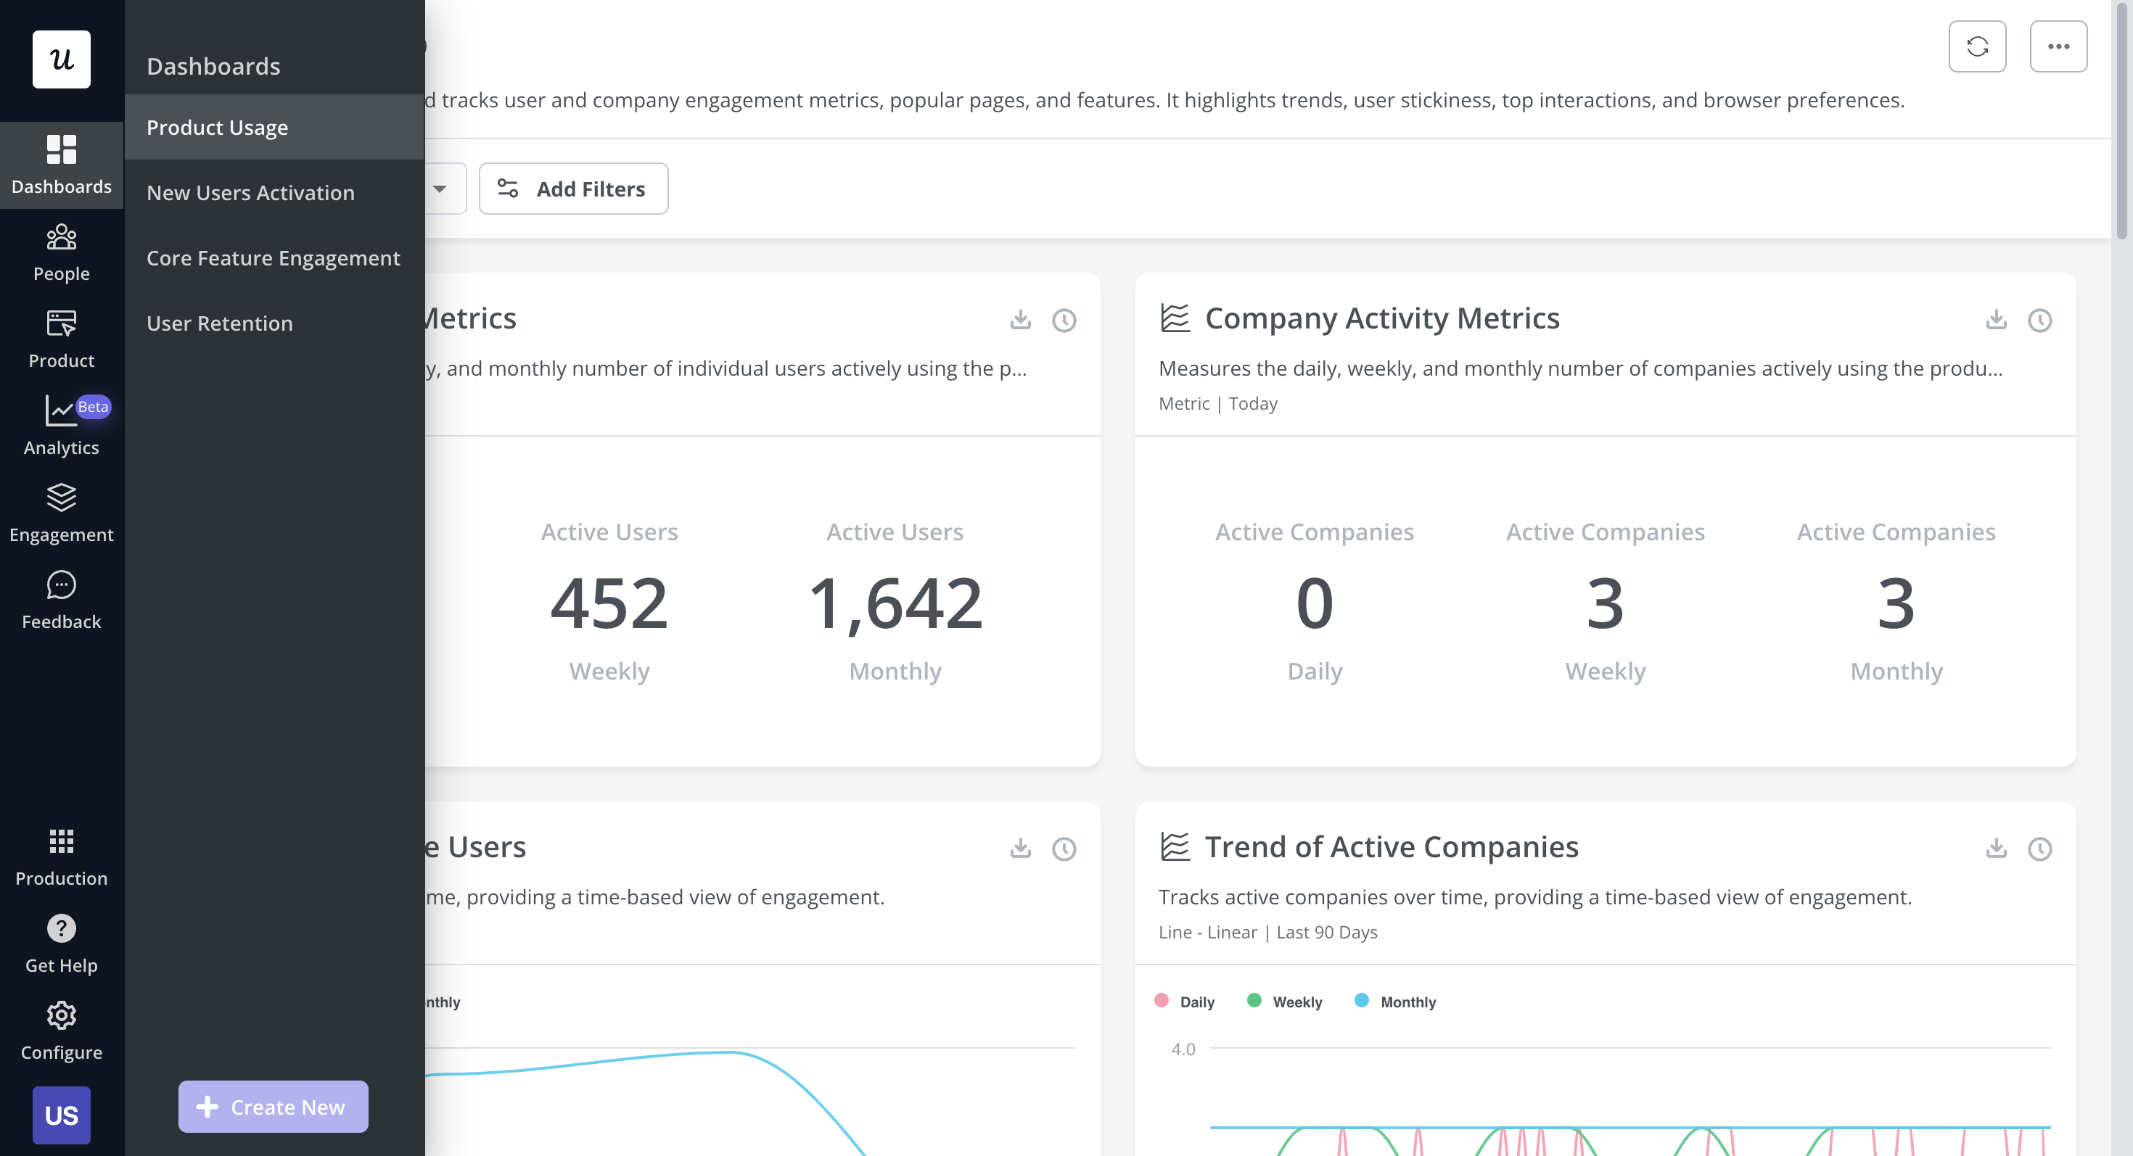Open the dashboard ellipsis options menu
Viewport: 2133px width, 1156px height.
point(2059,46)
